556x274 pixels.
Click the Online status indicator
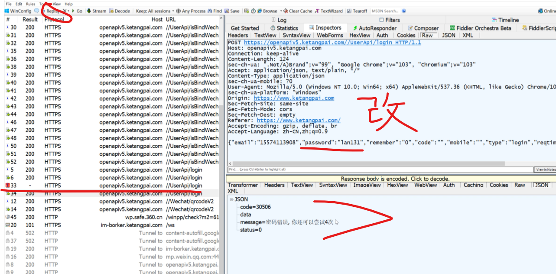coord(547,11)
